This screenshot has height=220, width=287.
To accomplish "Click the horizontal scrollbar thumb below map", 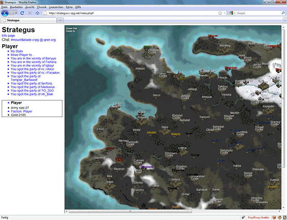I will click(x=130, y=211).
